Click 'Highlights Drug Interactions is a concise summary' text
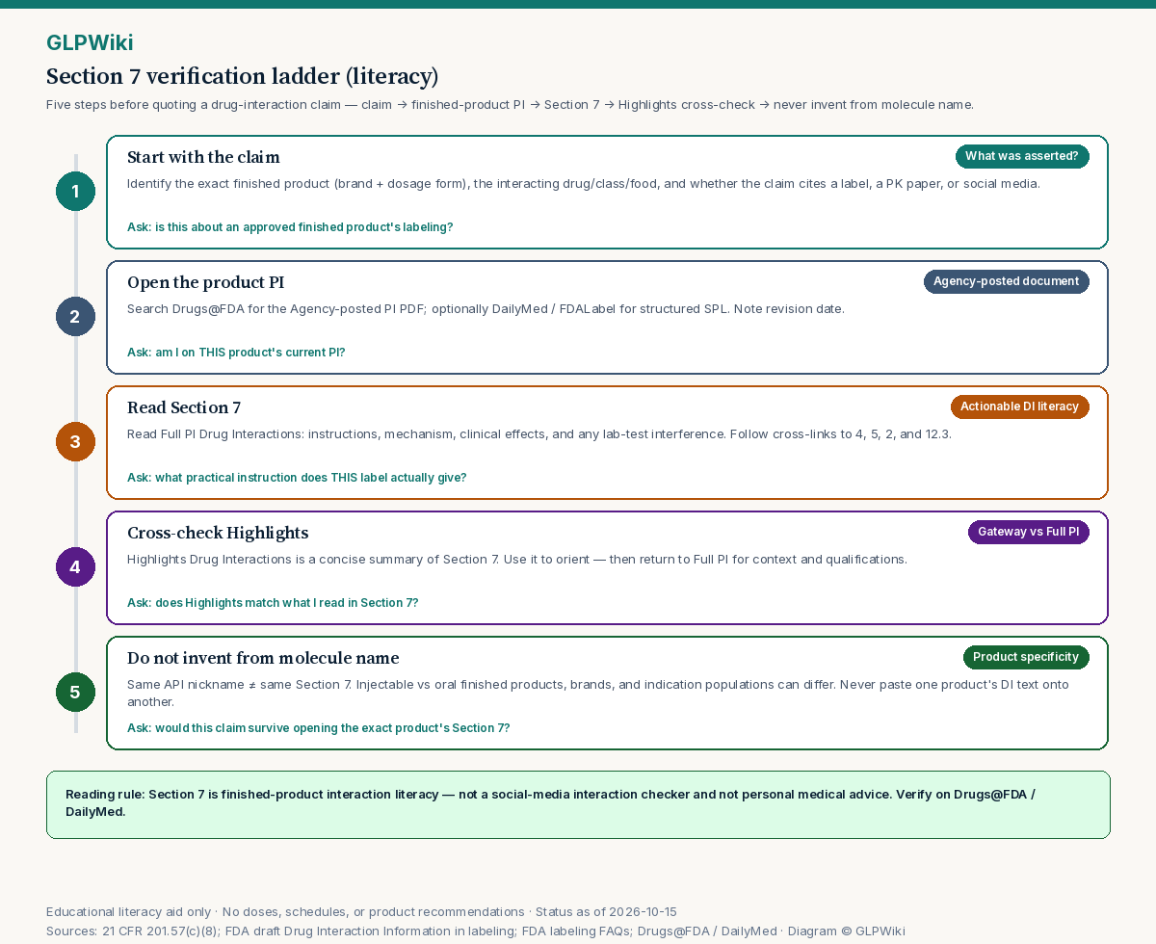Viewport: 1156px width, 944px height. [517, 559]
